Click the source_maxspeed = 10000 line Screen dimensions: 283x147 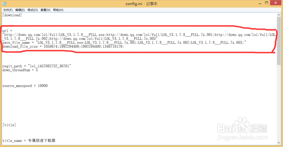tap(25, 86)
